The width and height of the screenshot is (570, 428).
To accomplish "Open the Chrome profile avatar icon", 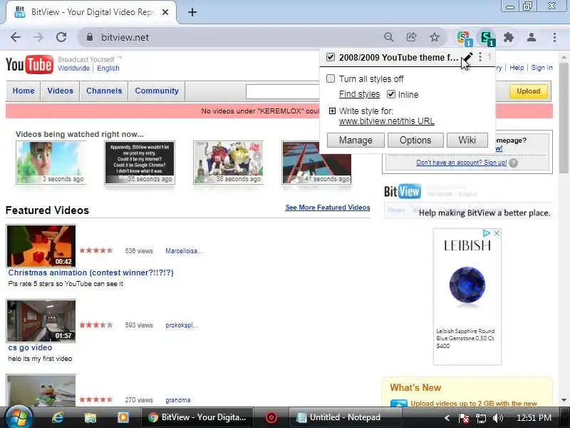I will [532, 37].
